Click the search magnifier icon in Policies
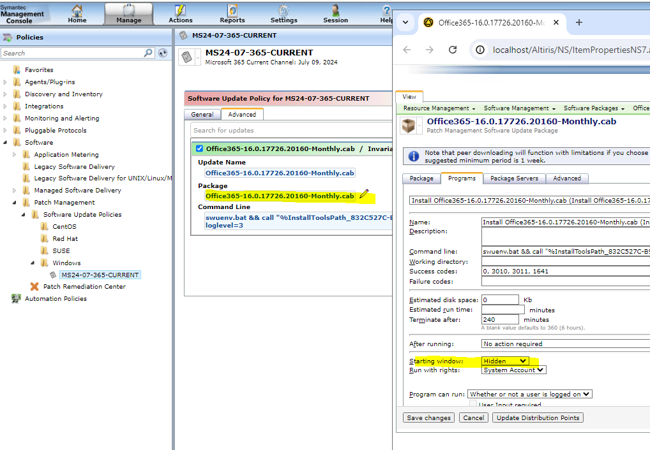The image size is (650, 450). (148, 53)
